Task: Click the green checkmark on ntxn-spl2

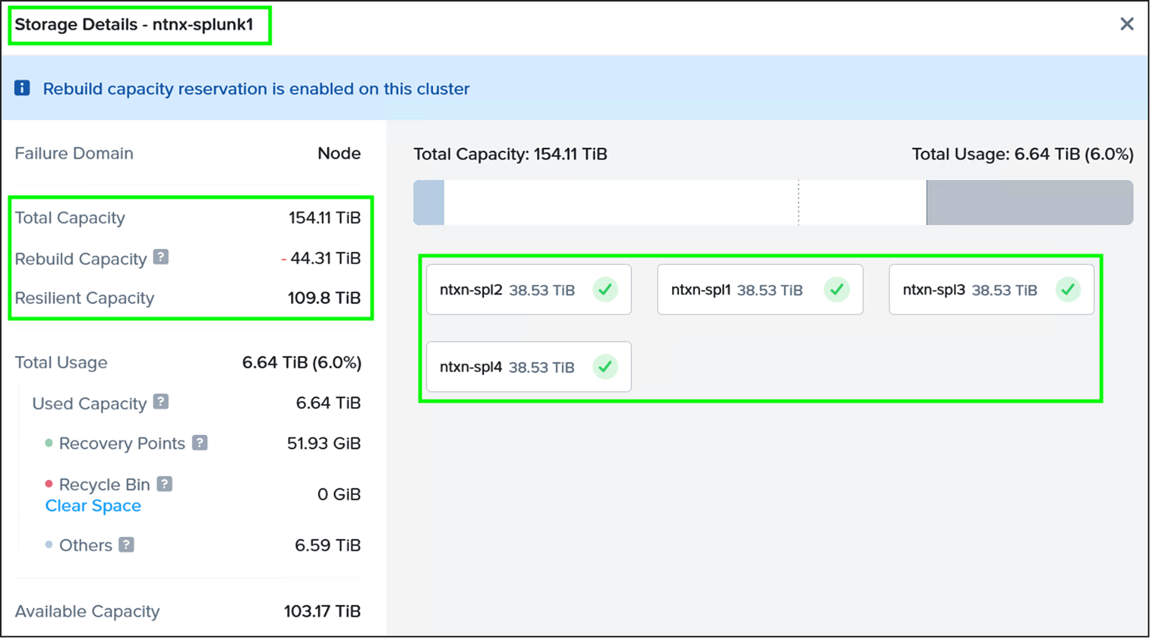Action: coord(606,290)
